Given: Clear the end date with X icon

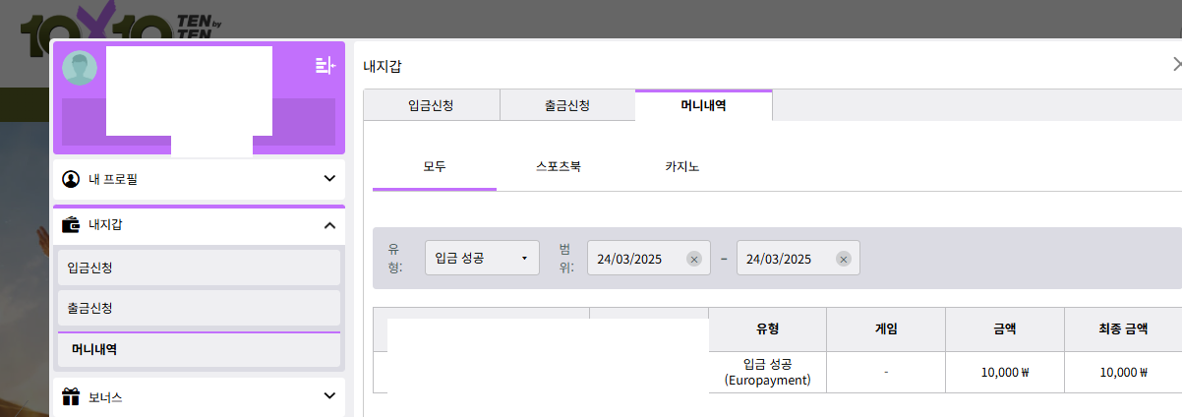Looking at the screenshot, I should (843, 259).
